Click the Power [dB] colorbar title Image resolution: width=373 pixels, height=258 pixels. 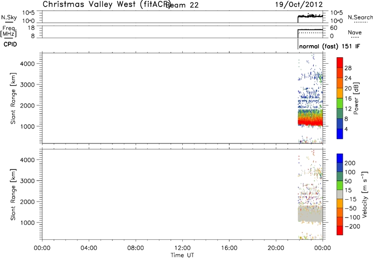[x=356, y=98]
